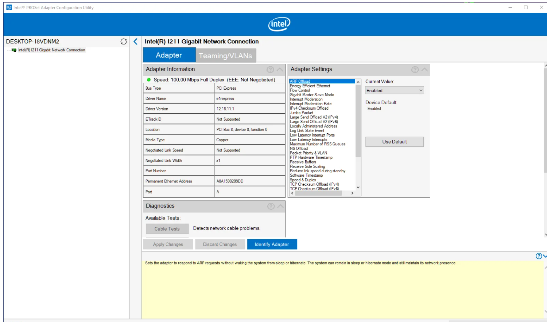Select Low Latency Interrupt Ports setting
547x322 pixels.
(312, 135)
